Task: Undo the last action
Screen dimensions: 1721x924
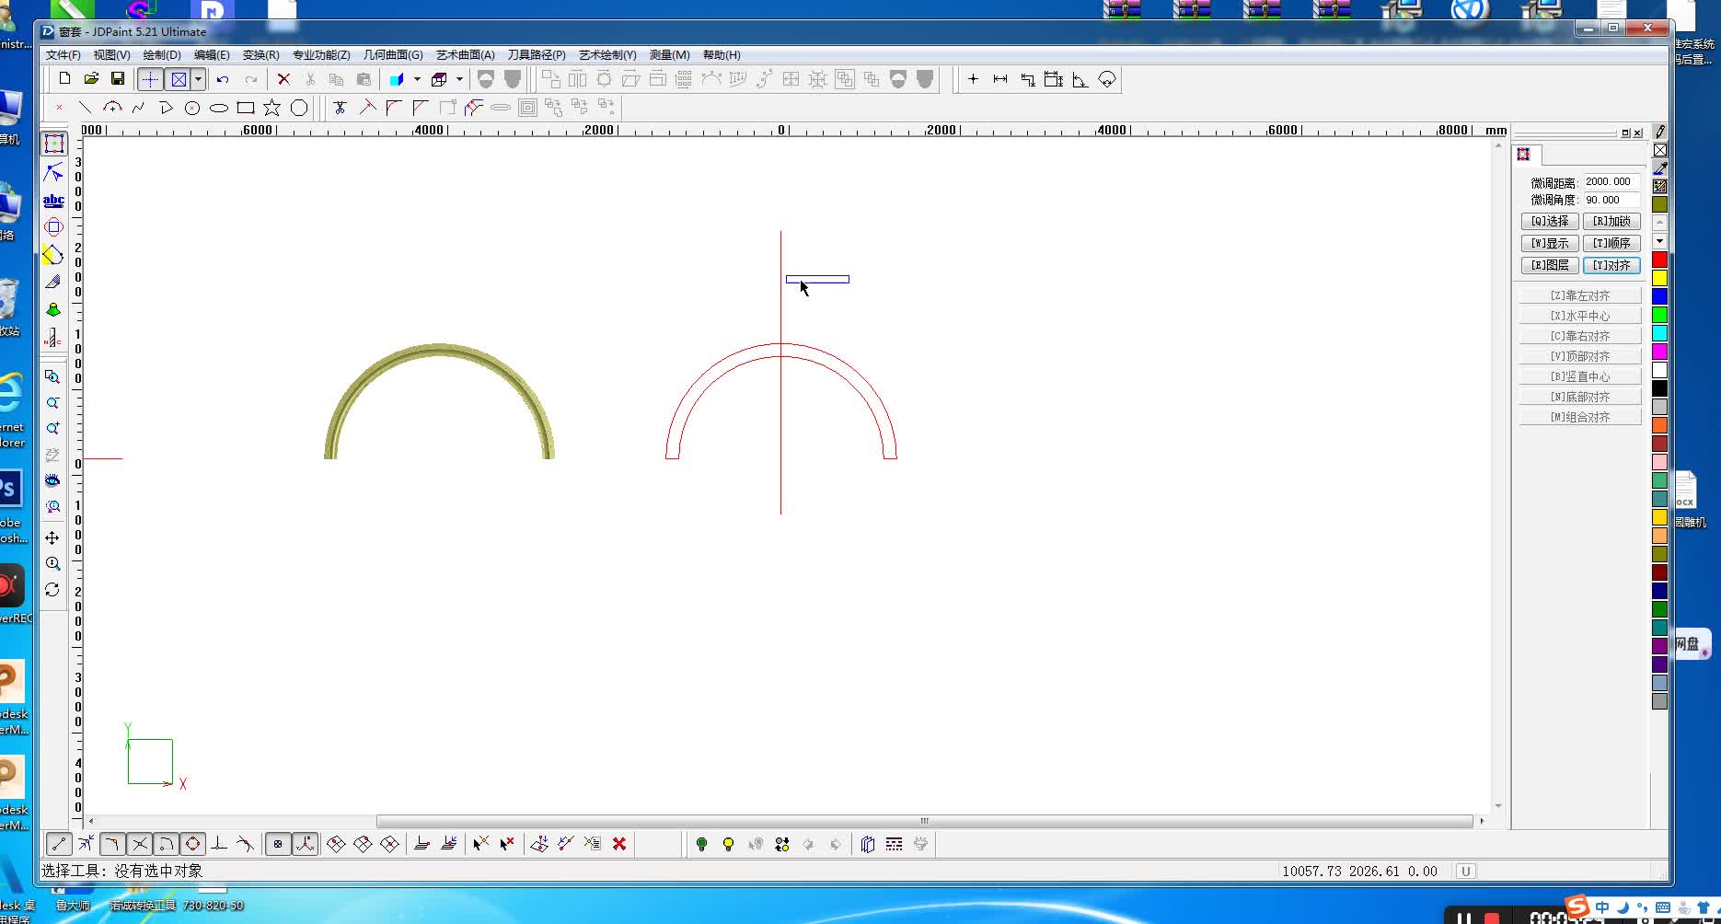Action: (x=223, y=79)
